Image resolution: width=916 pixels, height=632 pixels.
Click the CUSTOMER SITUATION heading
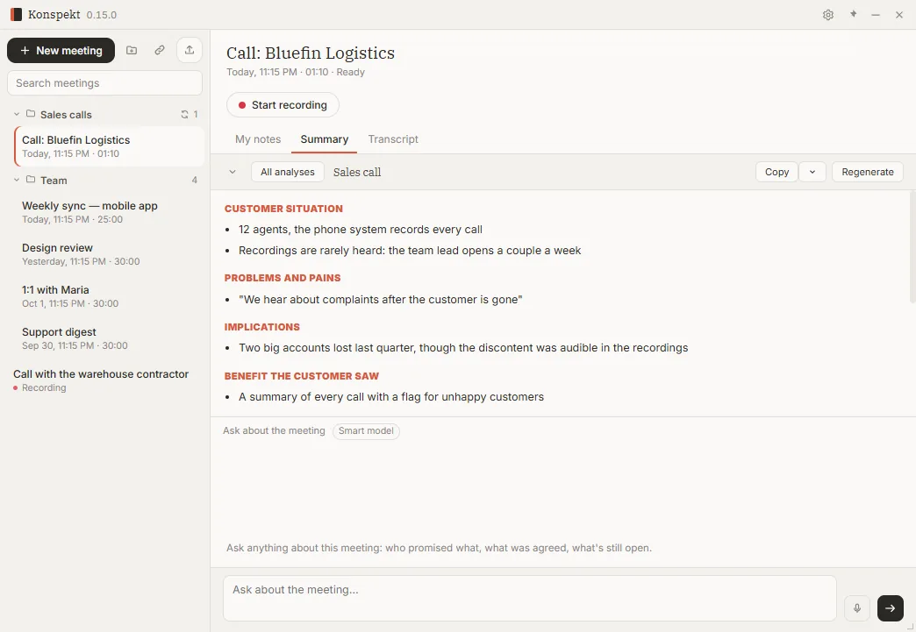point(283,209)
